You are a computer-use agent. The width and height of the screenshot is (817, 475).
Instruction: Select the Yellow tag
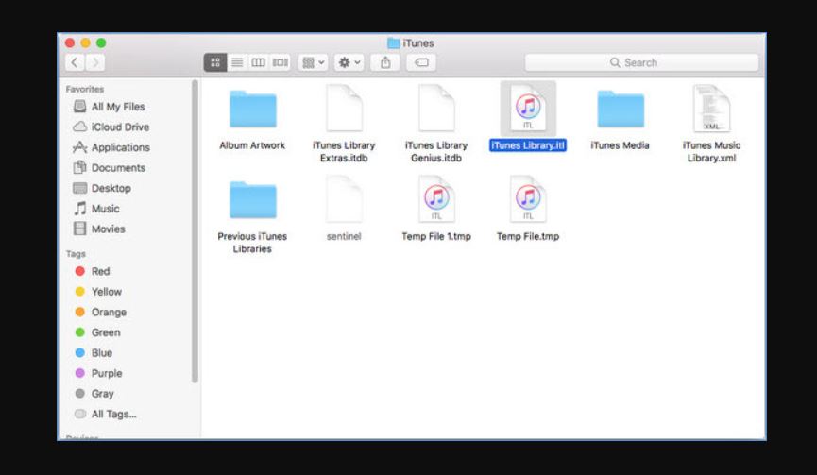point(98,292)
